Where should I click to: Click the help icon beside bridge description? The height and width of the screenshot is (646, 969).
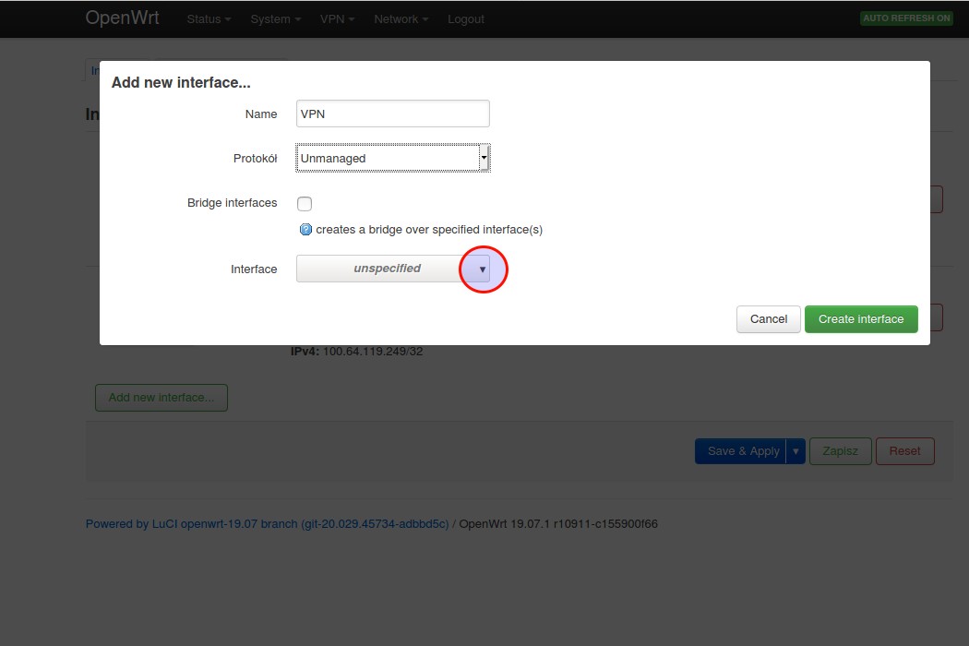(x=305, y=230)
